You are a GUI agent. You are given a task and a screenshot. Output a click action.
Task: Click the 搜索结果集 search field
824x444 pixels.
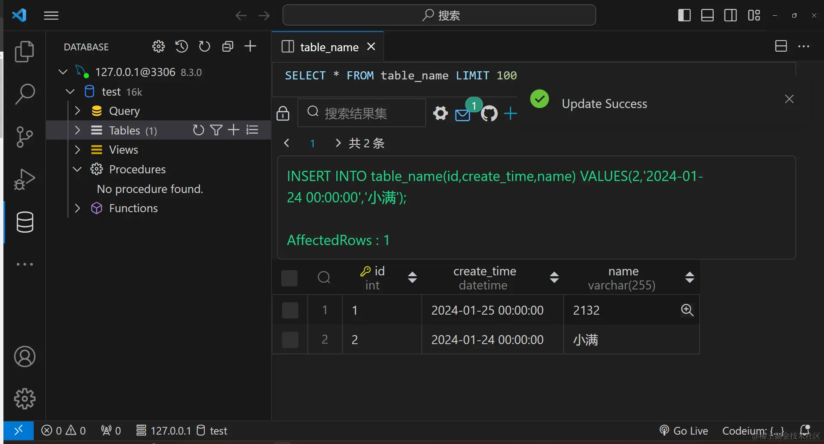[x=362, y=113]
